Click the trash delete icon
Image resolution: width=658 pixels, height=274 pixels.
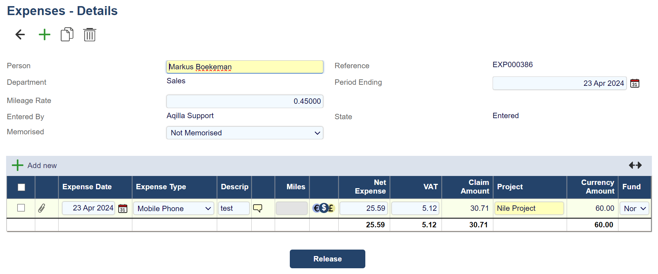pos(90,35)
